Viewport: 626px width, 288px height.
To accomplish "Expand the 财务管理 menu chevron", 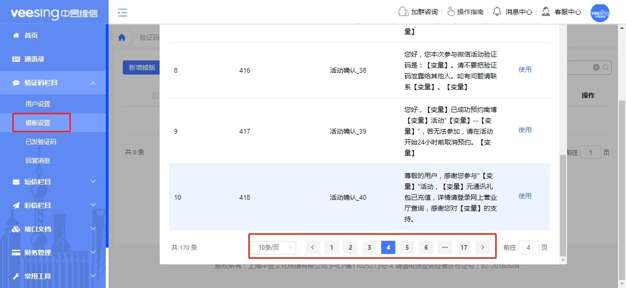I will pyautogui.click(x=93, y=252).
